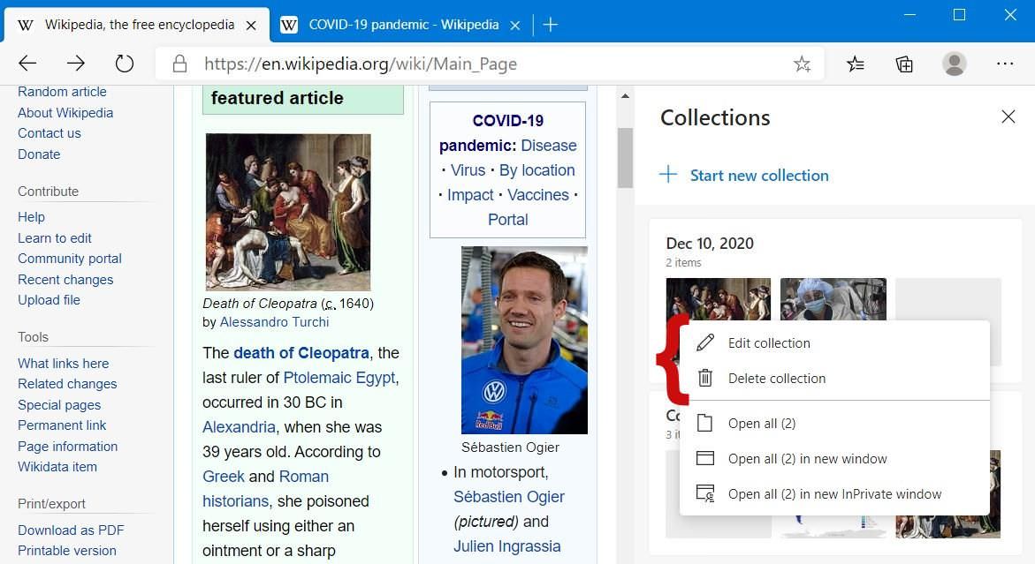Close the Wikipedia main page tab
The width and height of the screenshot is (1035, 564).
tap(251, 26)
